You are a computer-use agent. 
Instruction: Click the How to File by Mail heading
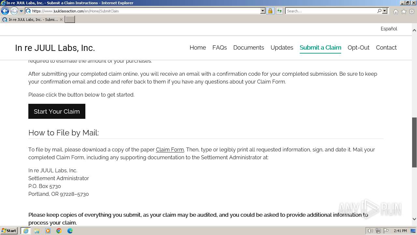pos(64,133)
